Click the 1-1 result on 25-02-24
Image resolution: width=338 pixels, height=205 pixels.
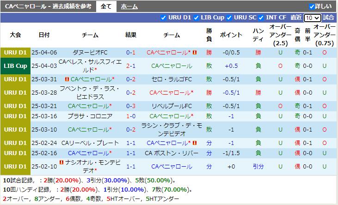131,143
